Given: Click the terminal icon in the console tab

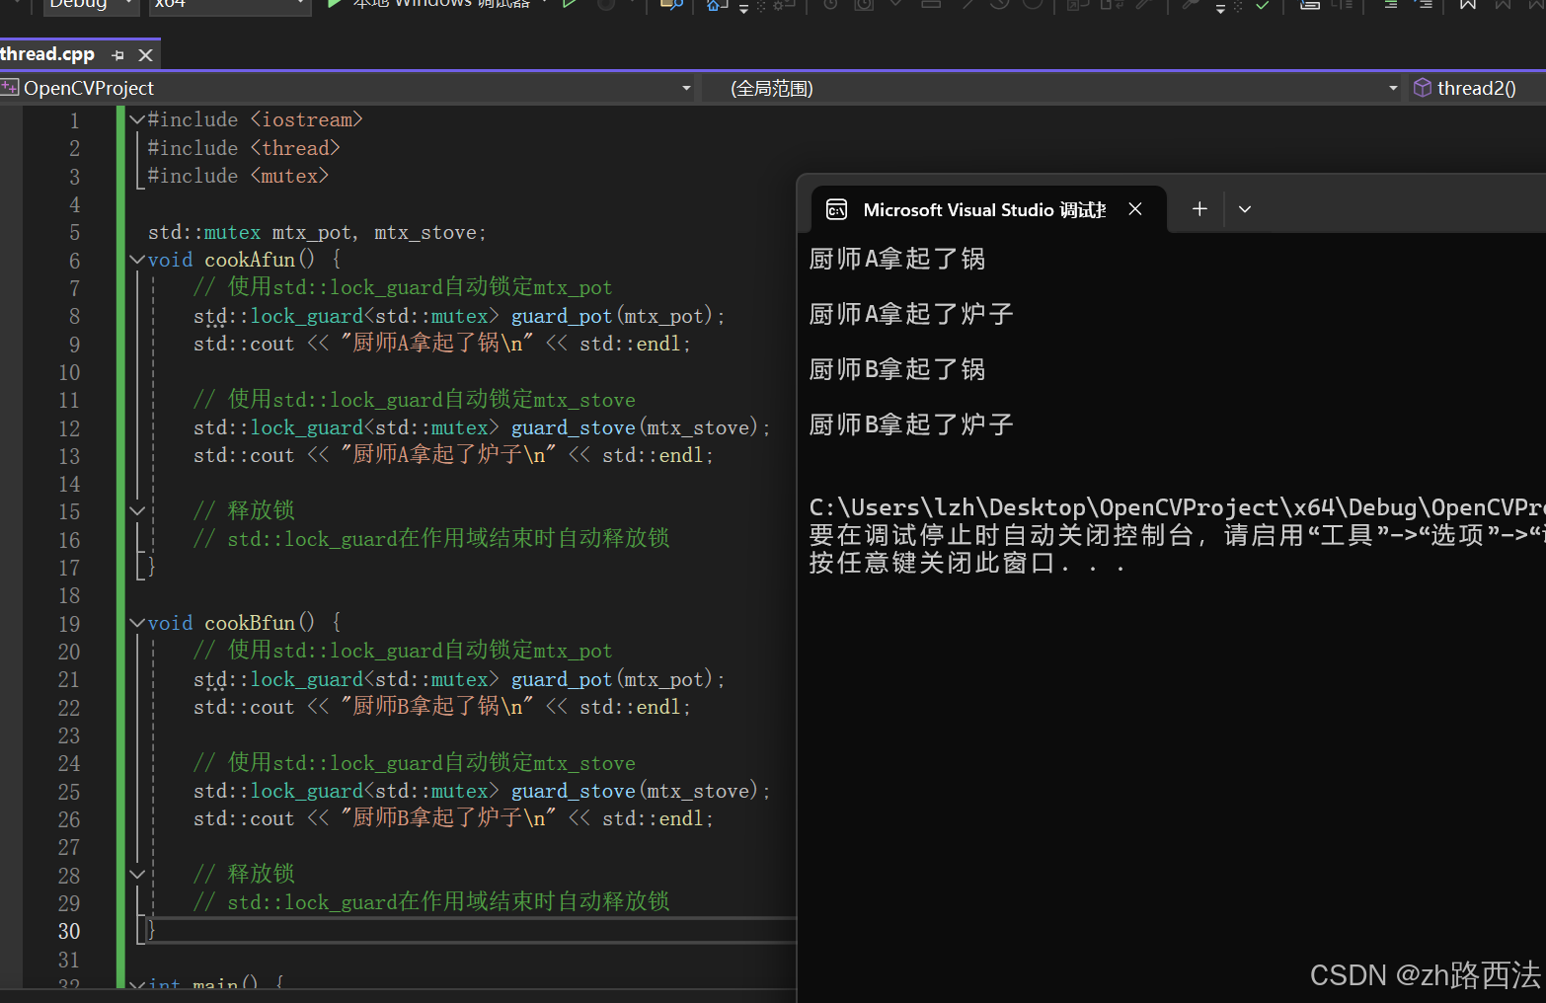Looking at the screenshot, I should pyautogui.click(x=836, y=209).
